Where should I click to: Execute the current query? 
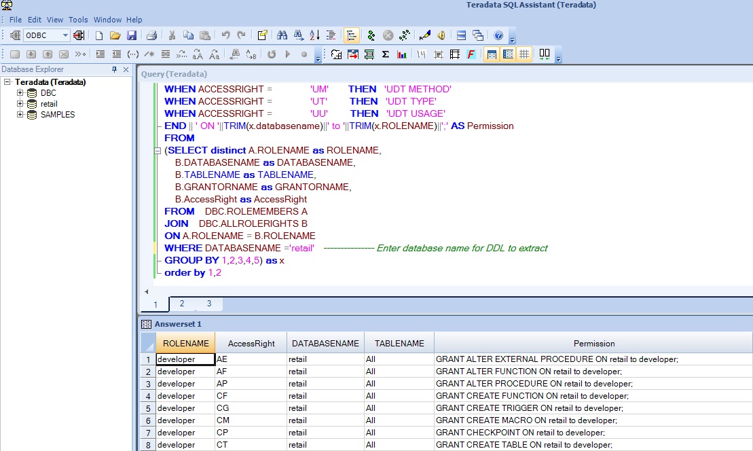(371, 35)
